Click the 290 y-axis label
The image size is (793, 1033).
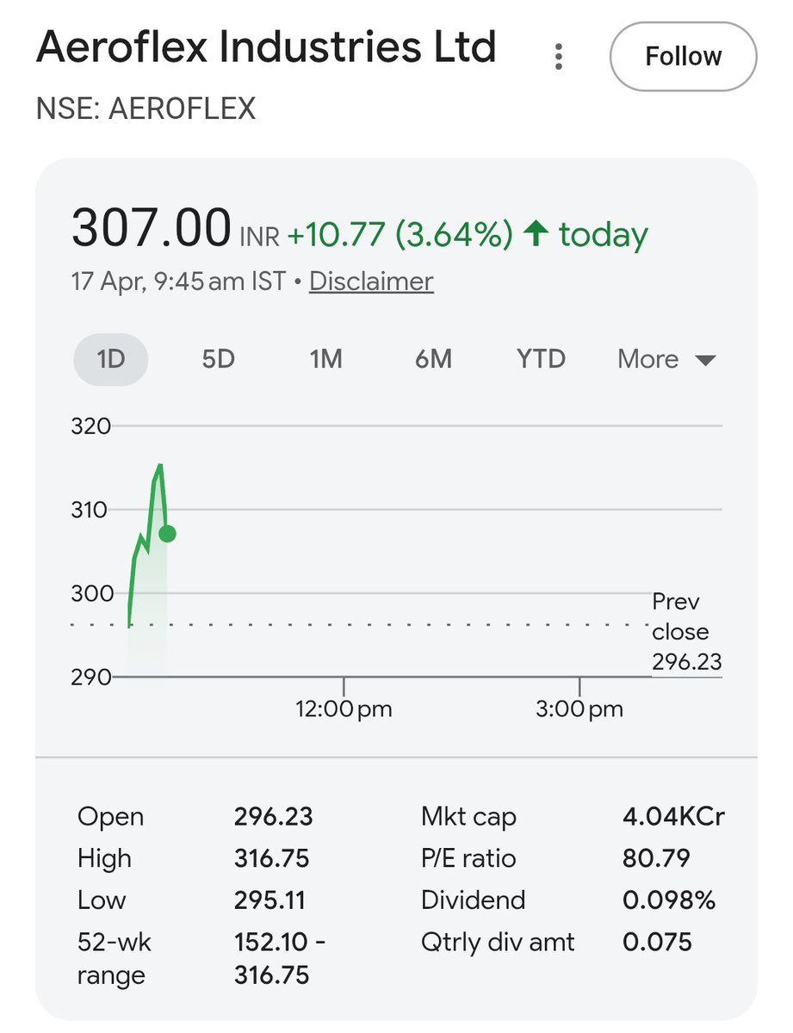click(x=91, y=677)
